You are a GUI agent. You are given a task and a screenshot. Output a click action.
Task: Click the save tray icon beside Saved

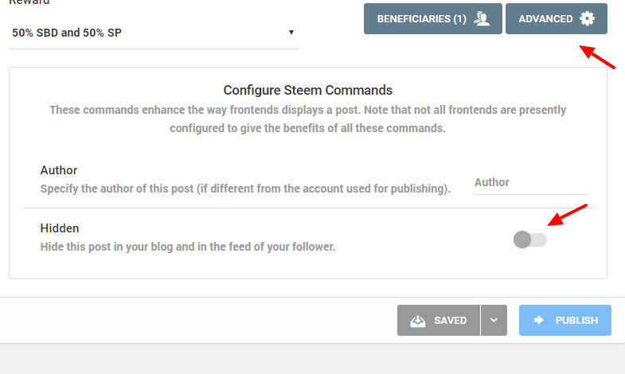click(418, 321)
